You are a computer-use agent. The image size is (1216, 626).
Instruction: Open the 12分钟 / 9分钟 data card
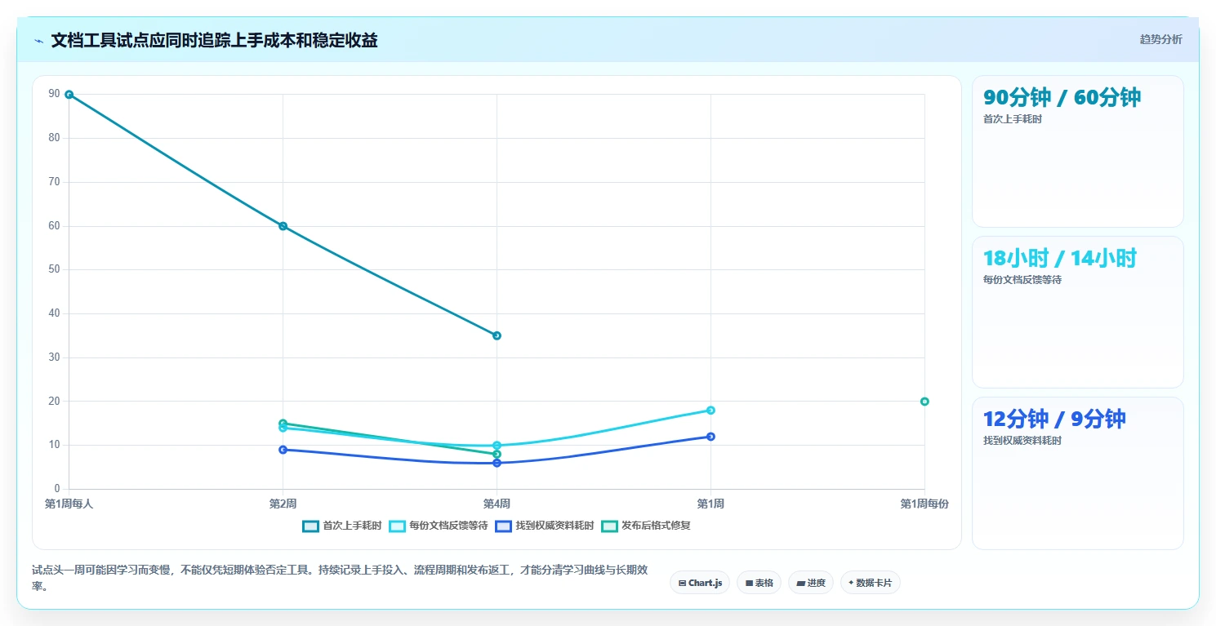click(1077, 473)
